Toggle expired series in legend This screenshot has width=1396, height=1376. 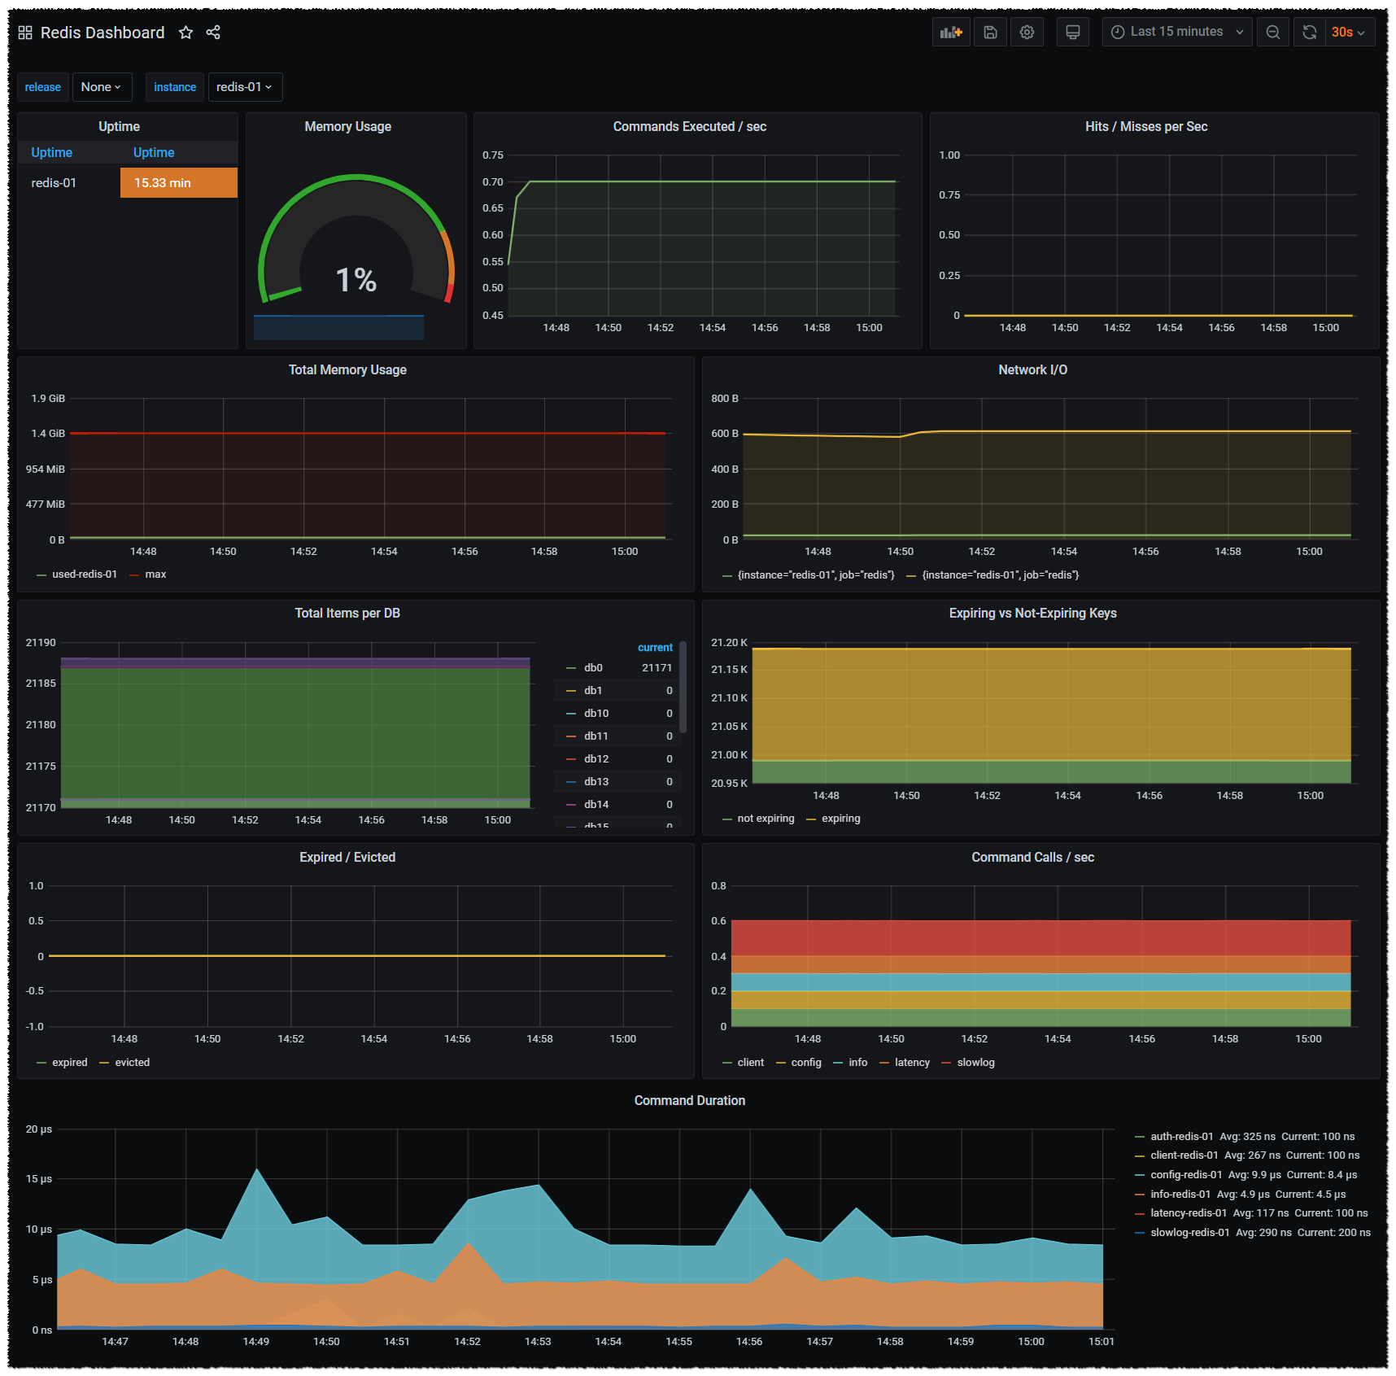(70, 1063)
